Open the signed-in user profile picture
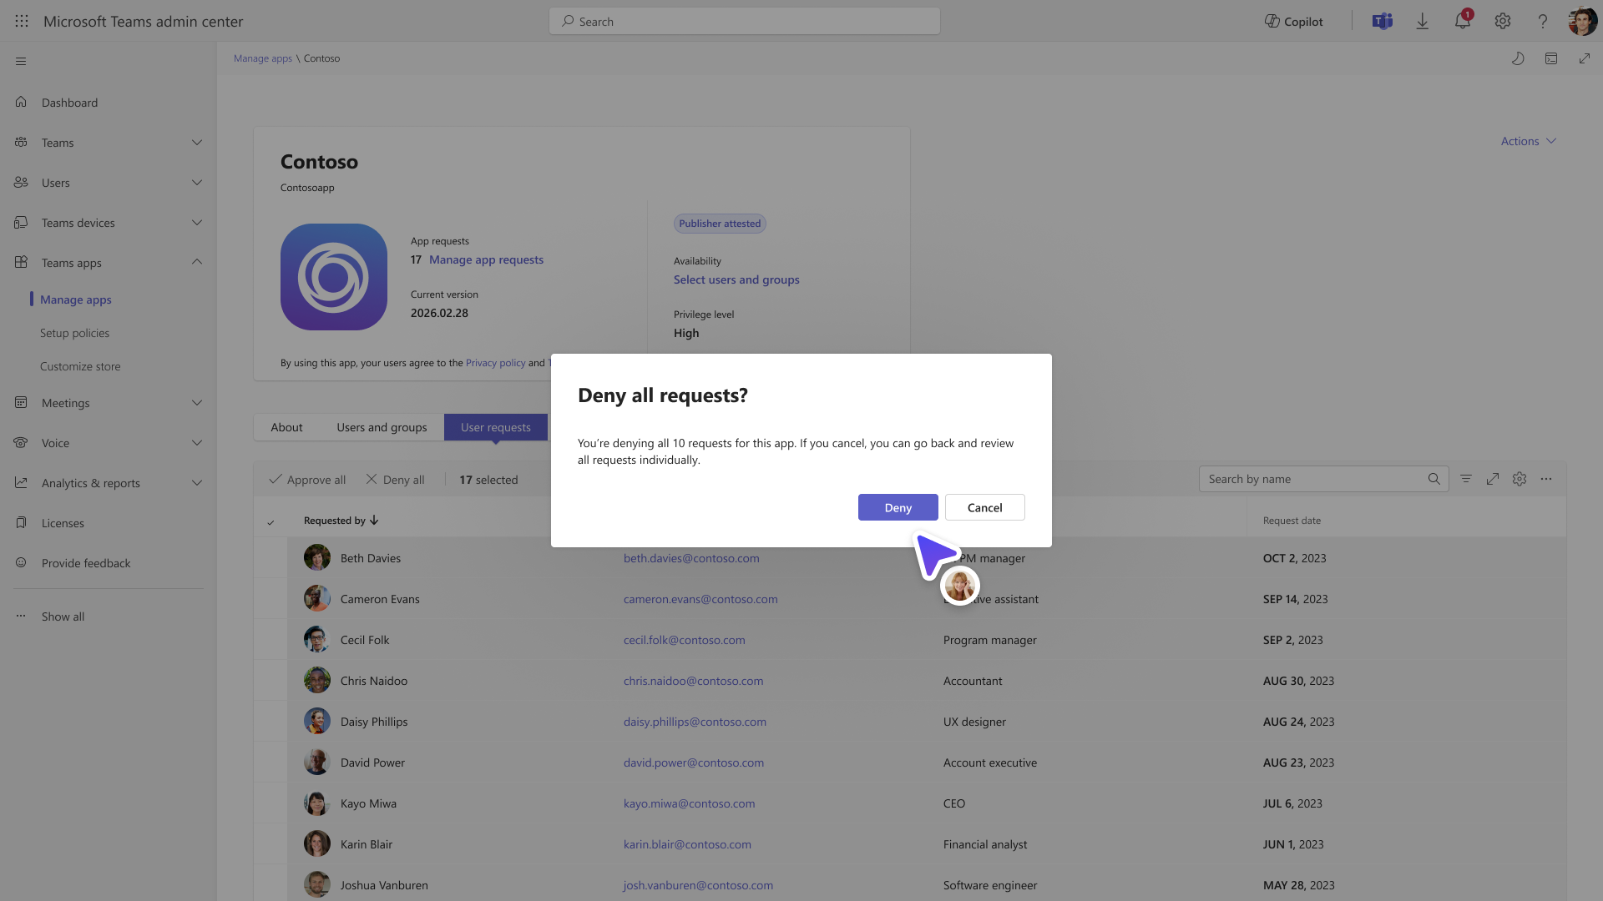This screenshot has width=1603, height=901. pyautogui.click(x=1583, y=22)
